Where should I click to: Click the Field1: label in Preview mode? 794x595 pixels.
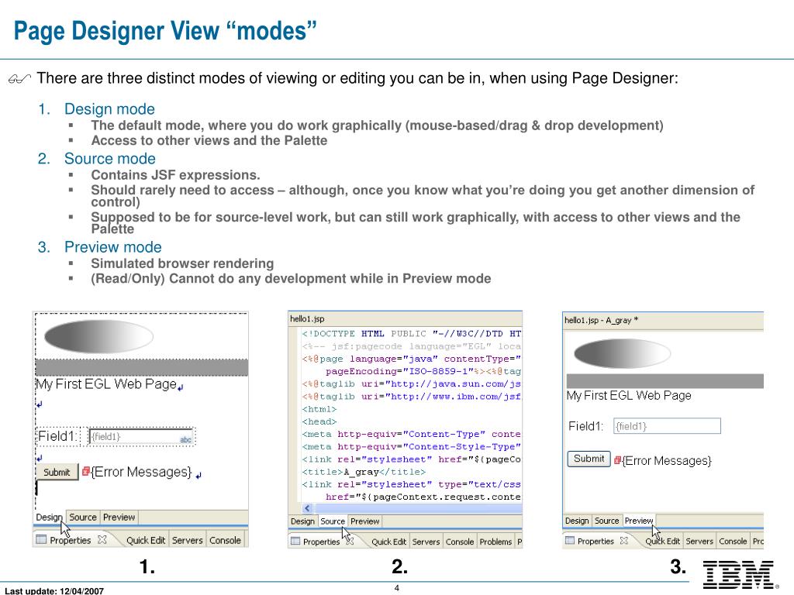coord(586,426)
